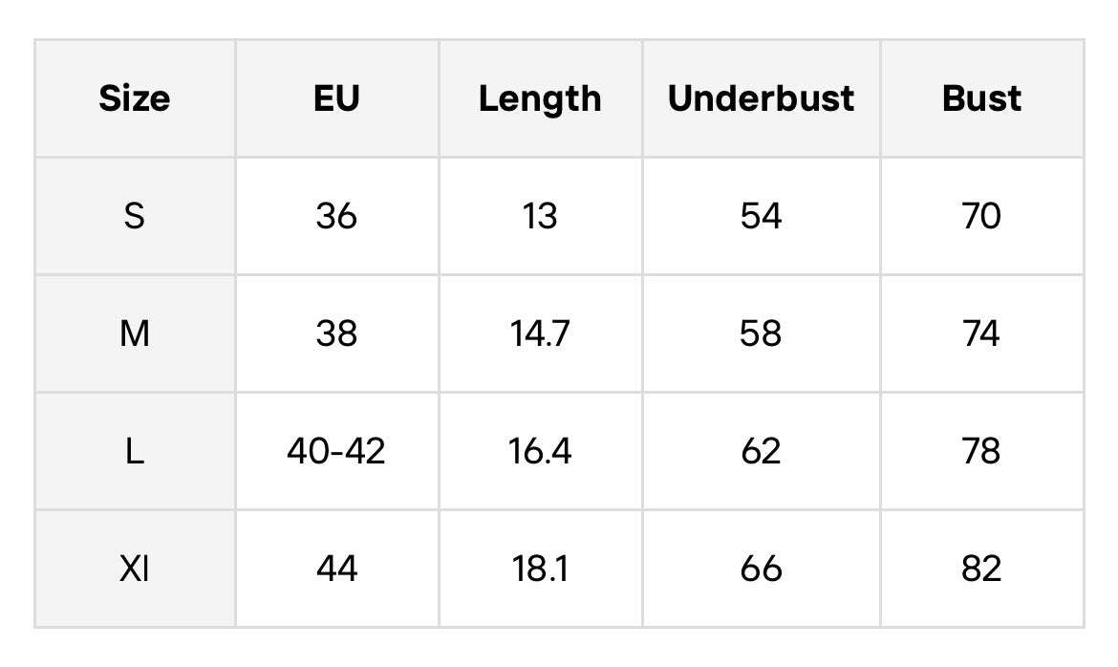This screenshot has width=1118, height=667.
Task: Select the length value 14.7
Action: (540, 333)
